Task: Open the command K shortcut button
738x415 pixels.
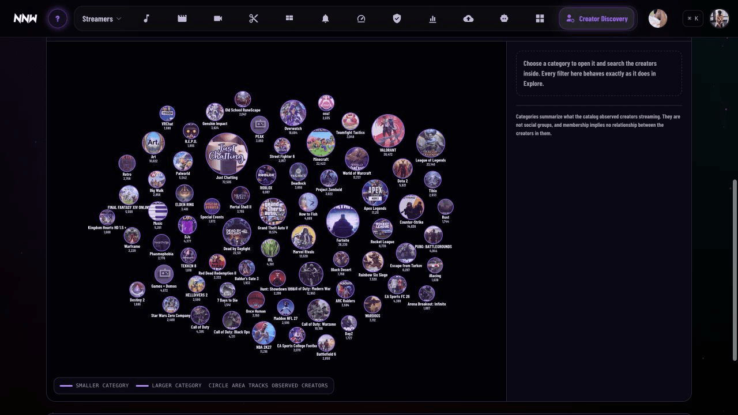Action: (693, 18)
